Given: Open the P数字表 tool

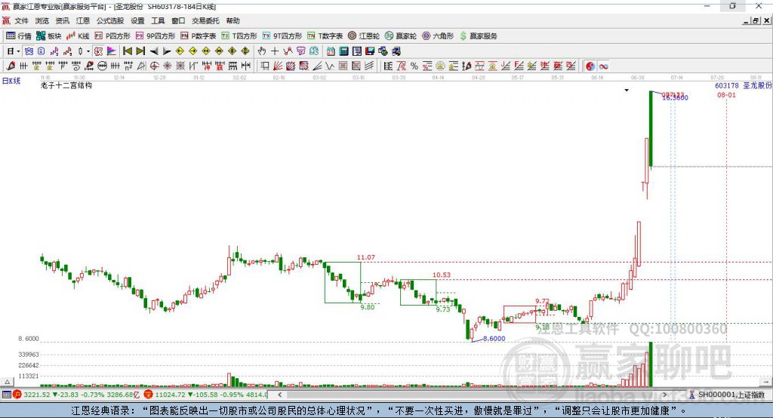Looking at the screenshot, I should pyautogui.click(x=199, y=36).
